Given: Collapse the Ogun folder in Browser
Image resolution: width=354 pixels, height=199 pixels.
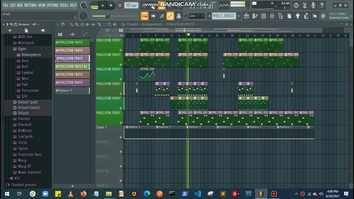Looking at the screenshot, I should click(22, 49).
